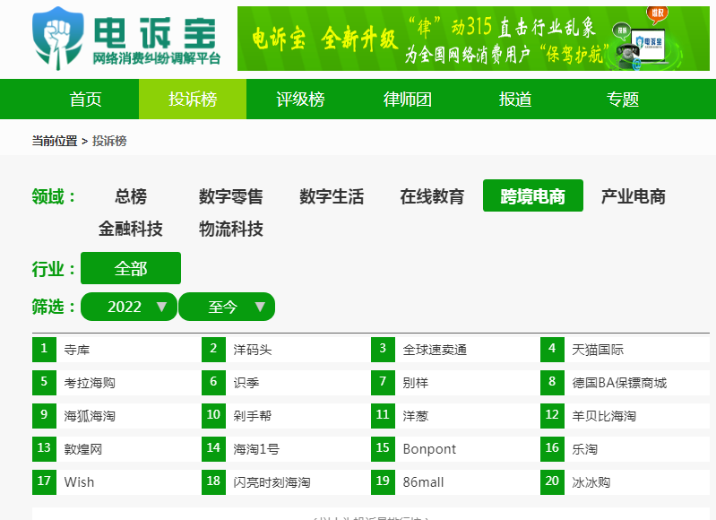Select the 数字零售 field filter
Image resolution: width=716 pixels, height=520 pixels.
231,196
